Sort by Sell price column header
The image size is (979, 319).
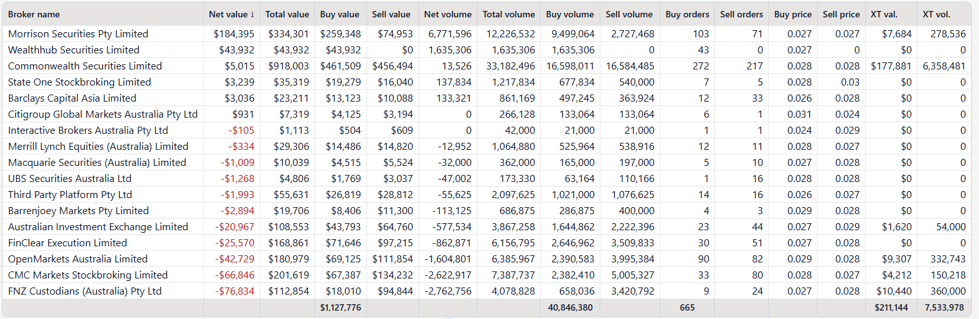click(841, 14)
